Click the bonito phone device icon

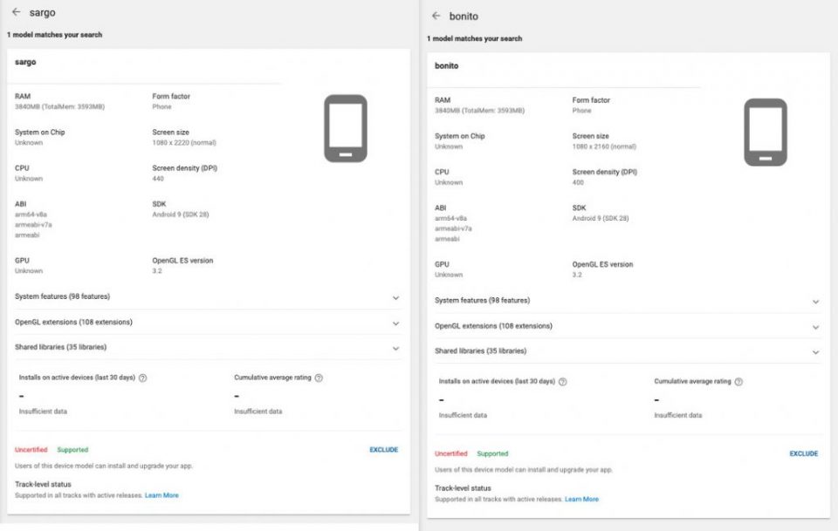pyautogui.click(x=766, y=133)
